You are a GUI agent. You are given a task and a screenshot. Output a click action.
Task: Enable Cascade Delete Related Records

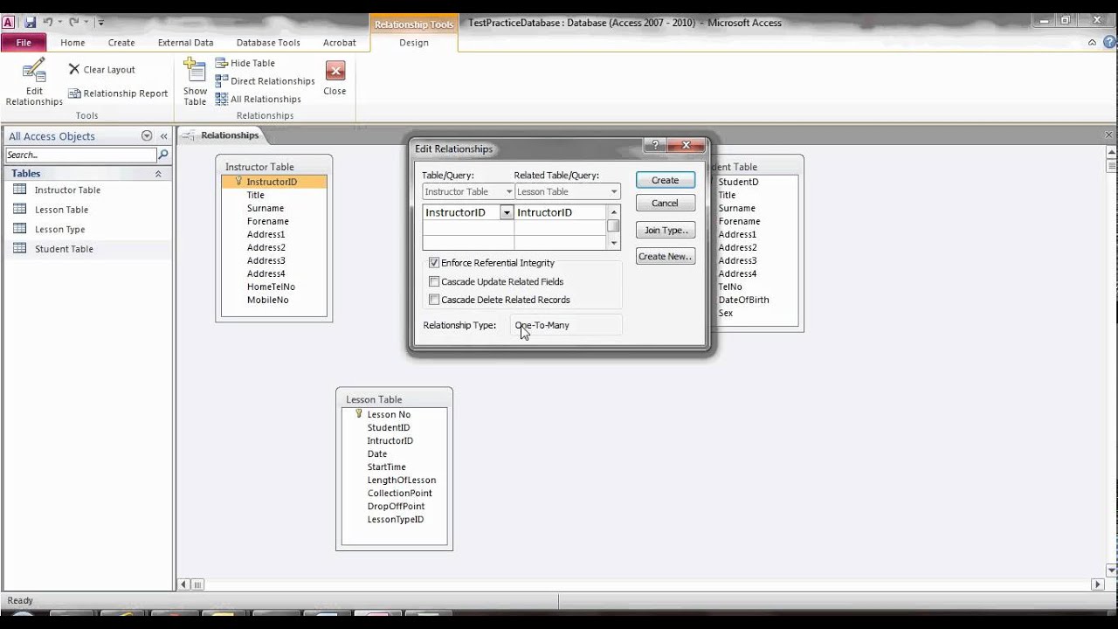click(434, 300)
